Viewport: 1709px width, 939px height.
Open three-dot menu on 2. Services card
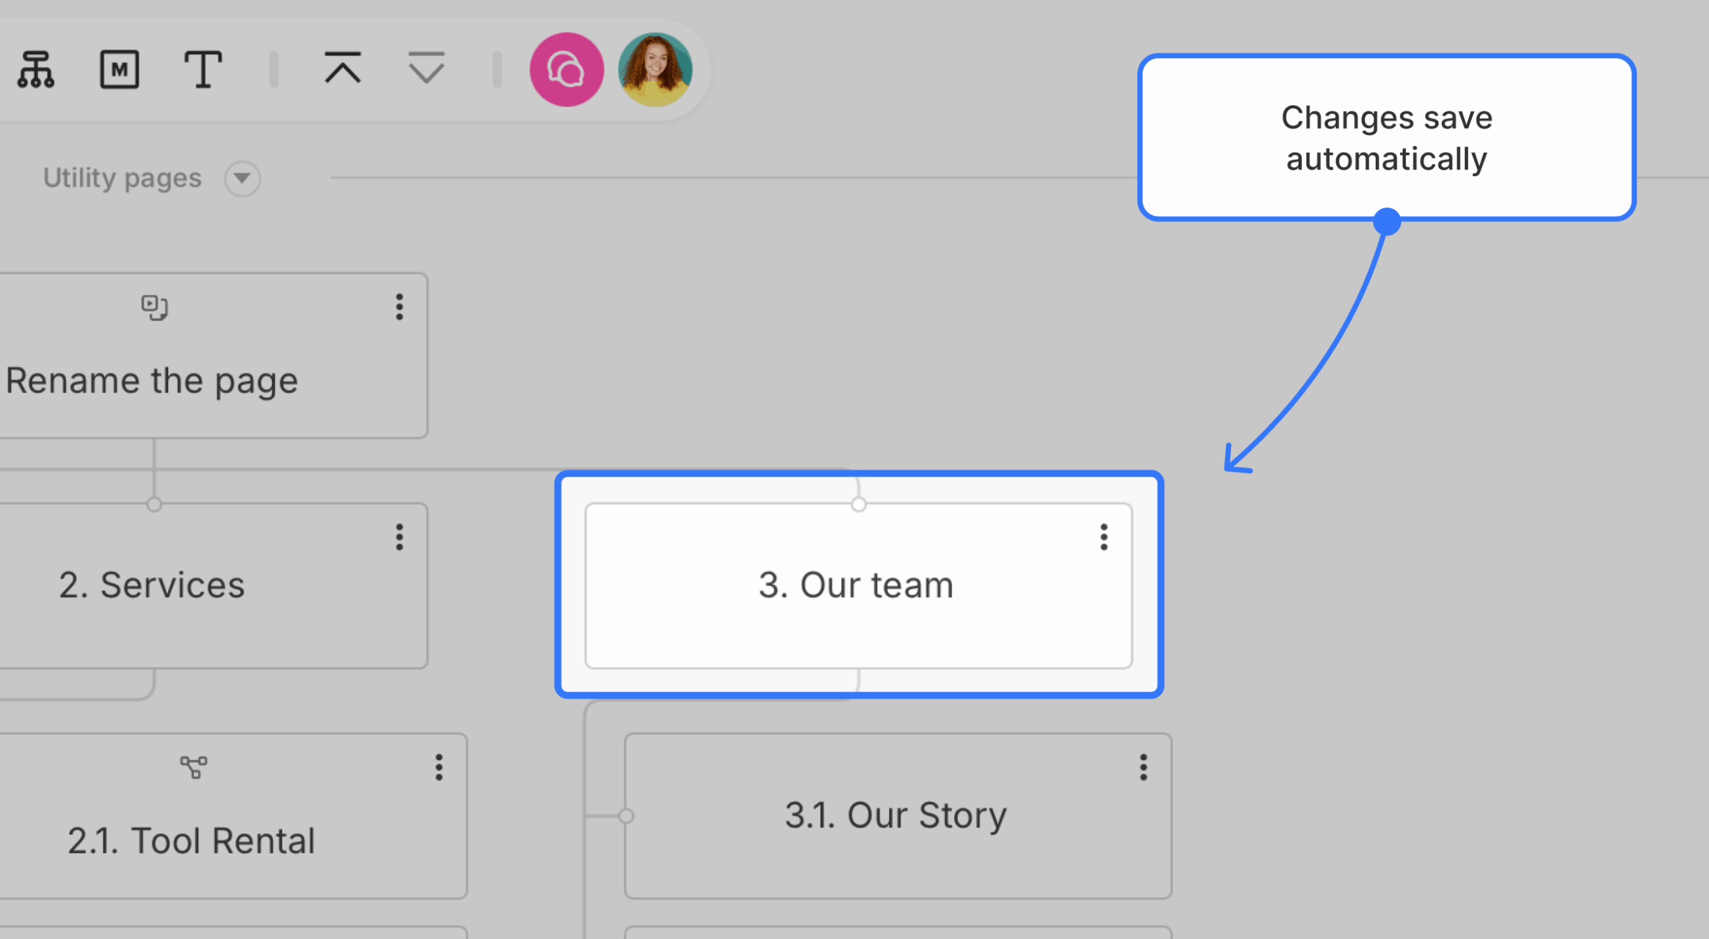pos(399,537)
